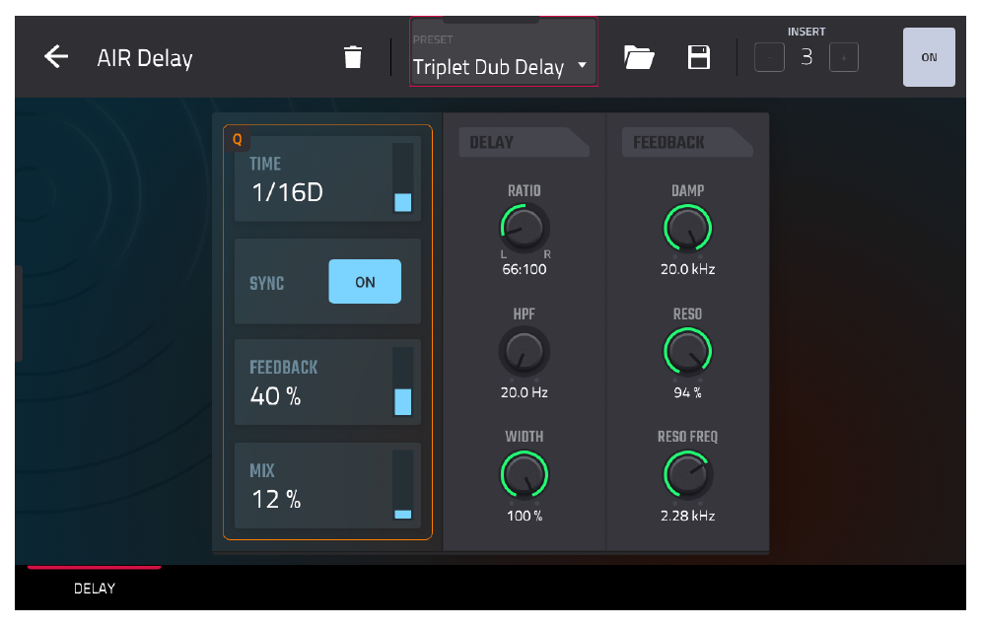Click the FEEDBACK vertical level slider

pos(402,383)
